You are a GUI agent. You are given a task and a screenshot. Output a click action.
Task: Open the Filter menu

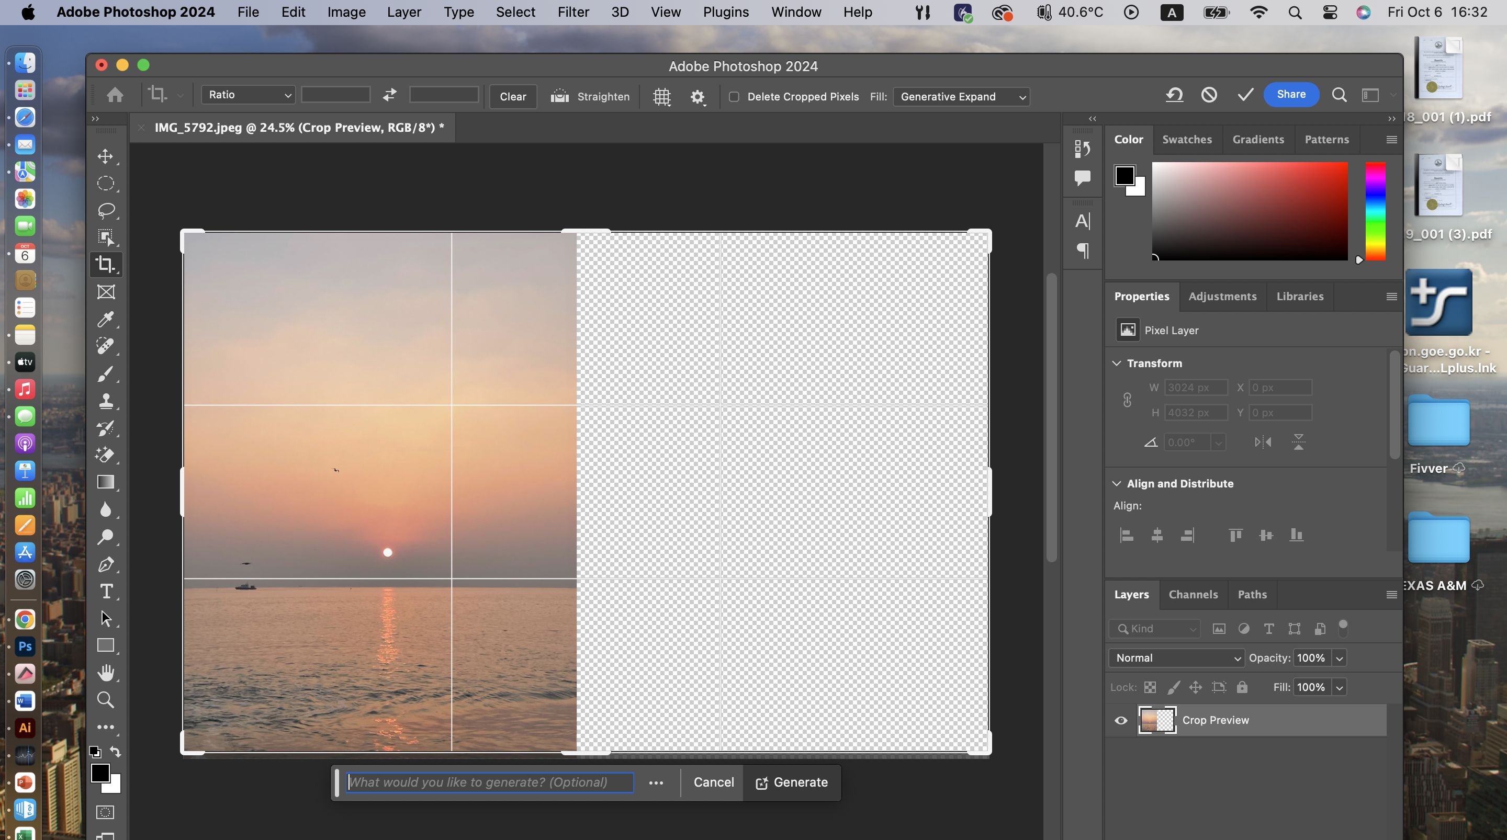coord(573,12)
